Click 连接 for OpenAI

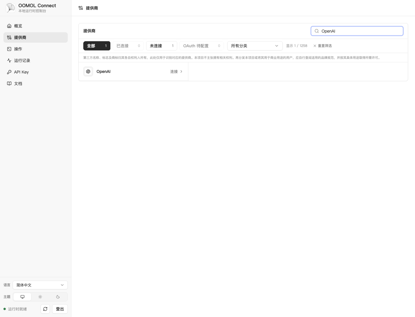tap(174, 71)
